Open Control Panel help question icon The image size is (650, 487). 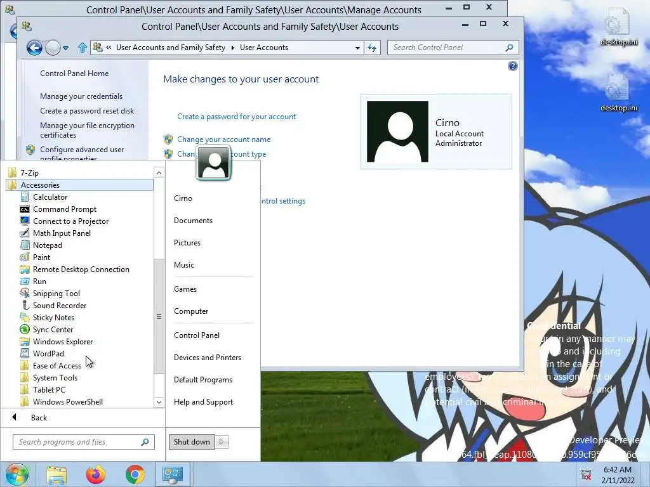click(x=512, y=66)
